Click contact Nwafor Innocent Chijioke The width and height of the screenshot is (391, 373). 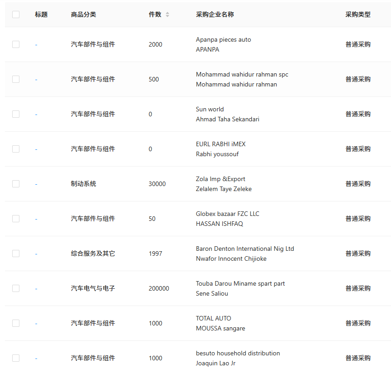tap(231, 258)
